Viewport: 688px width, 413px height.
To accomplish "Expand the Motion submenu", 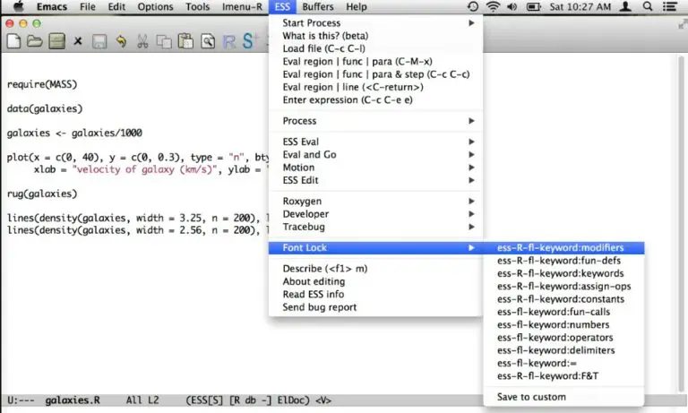I will (x=375, y=168).
